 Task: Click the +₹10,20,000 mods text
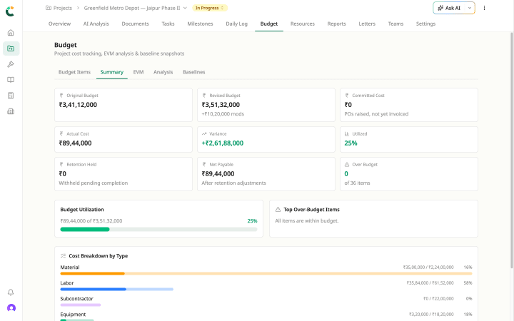223,114
